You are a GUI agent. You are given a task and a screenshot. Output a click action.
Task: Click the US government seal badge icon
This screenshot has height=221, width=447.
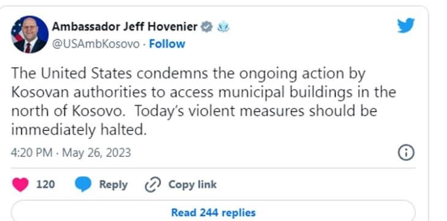(223, 28)
